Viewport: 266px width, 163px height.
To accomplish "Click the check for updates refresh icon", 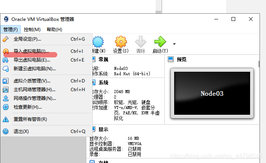I will tap(6, 107).
